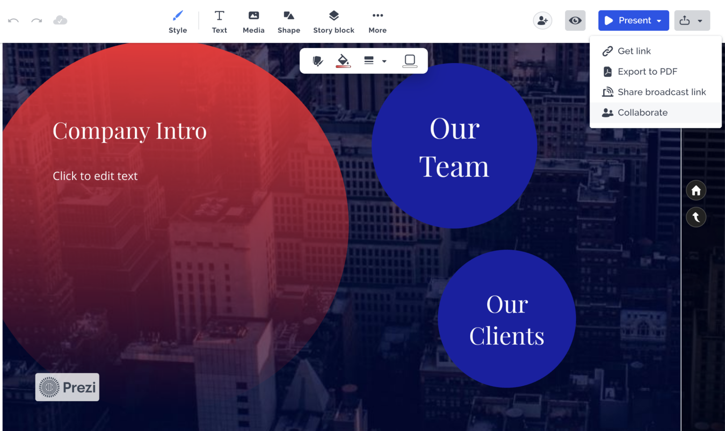Open the Shape tool
725x431 pixels.
click(289, 21)
